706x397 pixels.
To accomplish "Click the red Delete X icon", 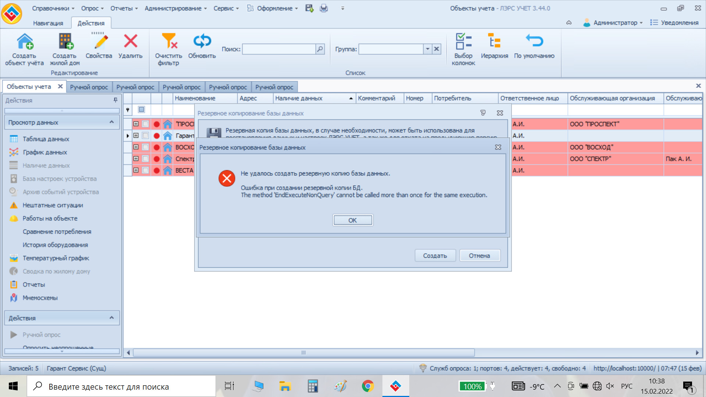I will [x=131, y=41].
